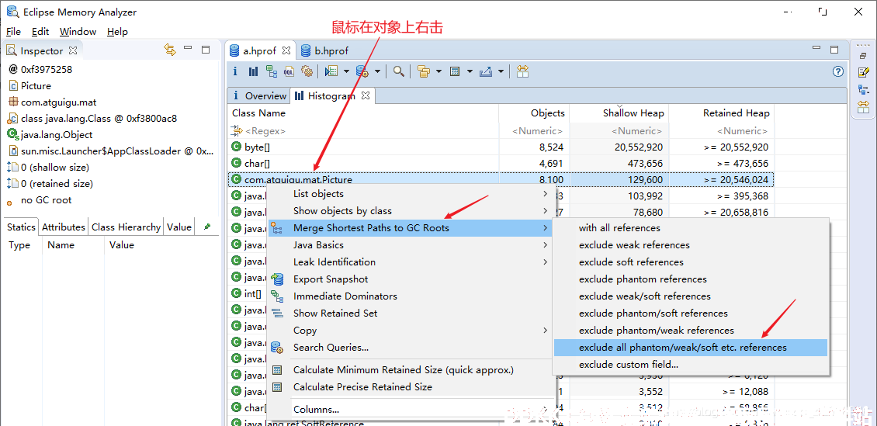
Task: Click the Inspector link-with-snapshot arrows icon
Action: 170,50
